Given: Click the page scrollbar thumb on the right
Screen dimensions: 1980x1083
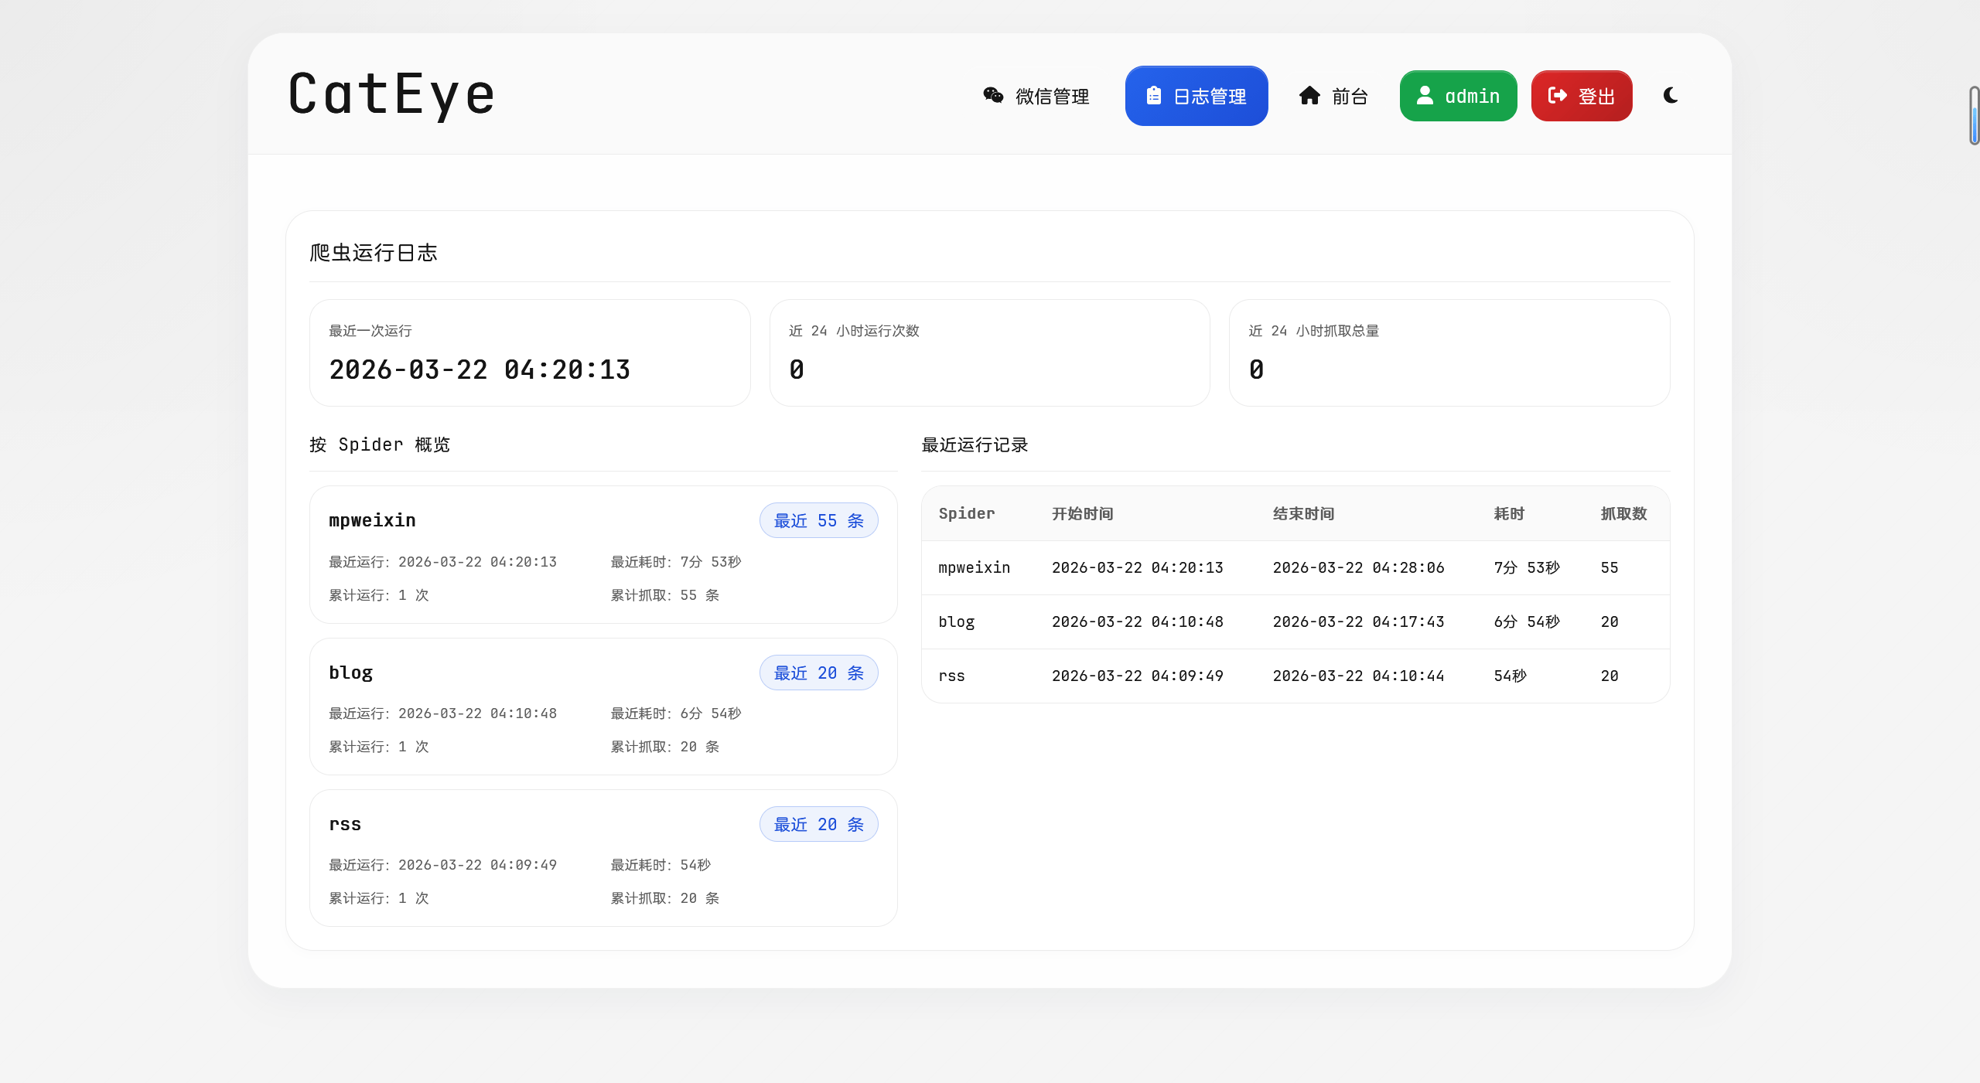Looking at the screenshot, I should coord(1974,116).
